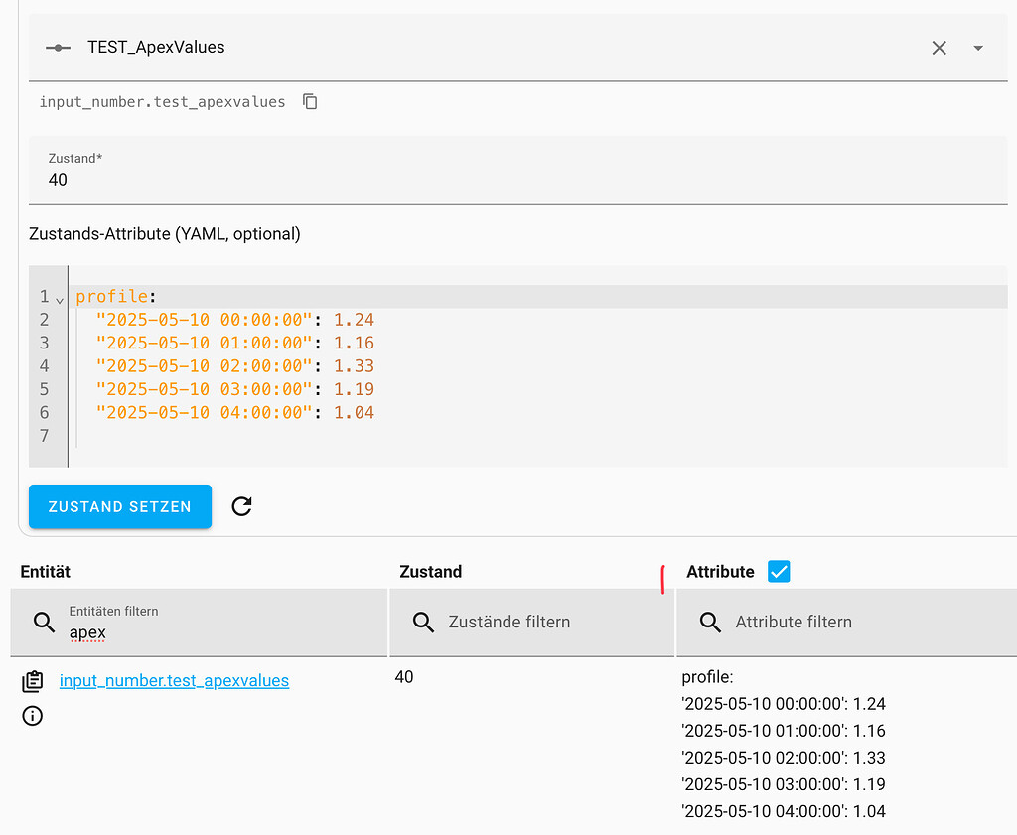The image size is (1017, 835).
Task: Uncheck the Attribute checkbox
Action: (779, 571)
